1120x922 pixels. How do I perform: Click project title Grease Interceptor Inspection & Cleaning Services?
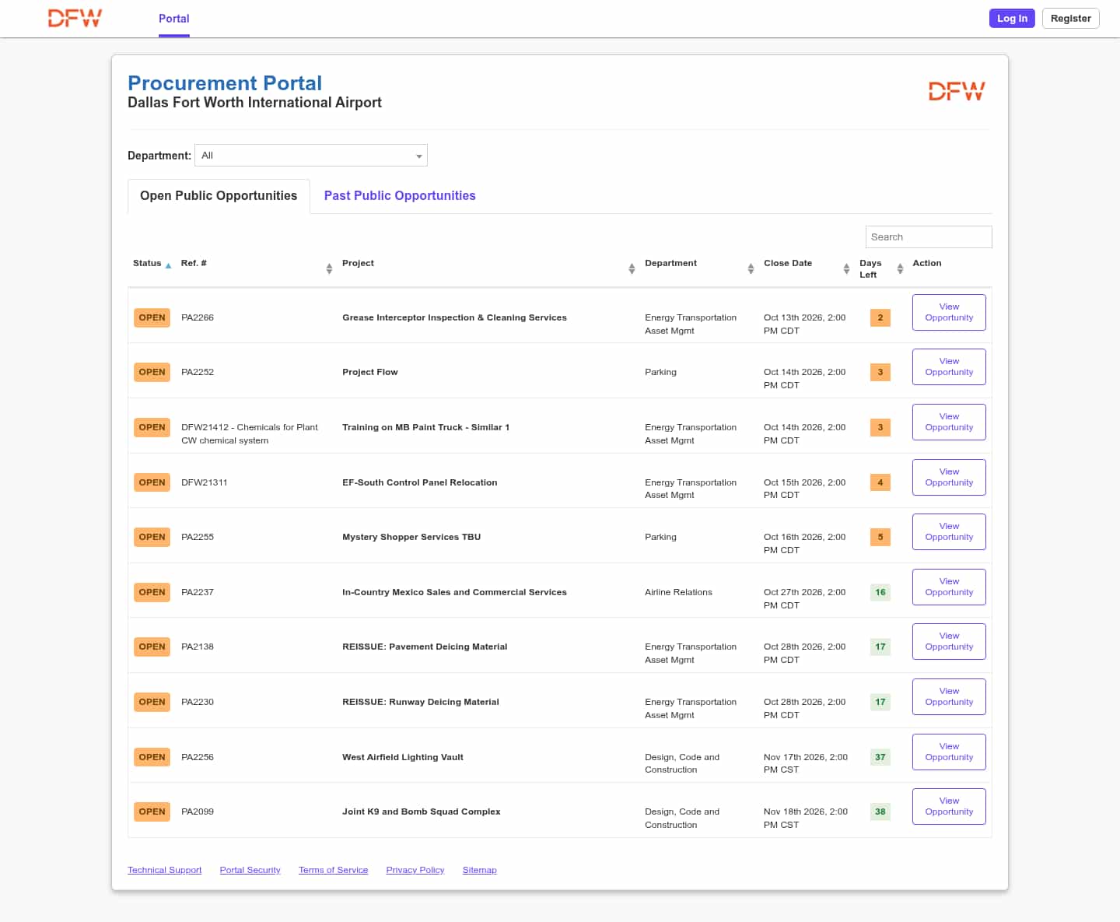[454, 317]
